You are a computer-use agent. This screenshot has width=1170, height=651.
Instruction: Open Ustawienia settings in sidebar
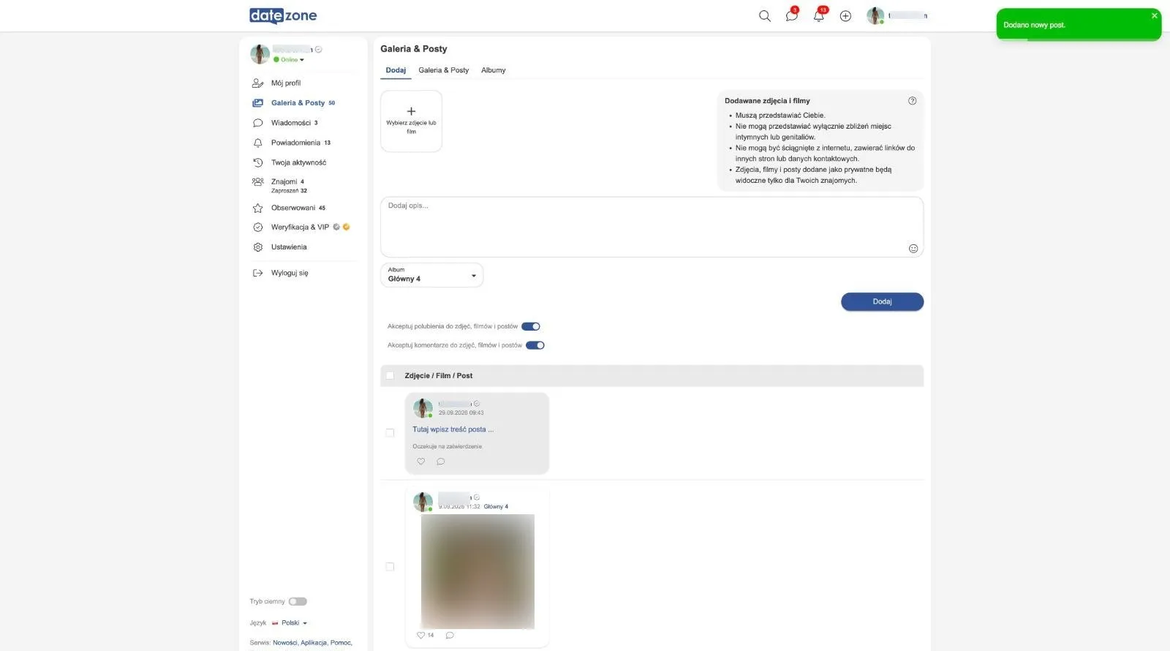(x=289, y=247)
